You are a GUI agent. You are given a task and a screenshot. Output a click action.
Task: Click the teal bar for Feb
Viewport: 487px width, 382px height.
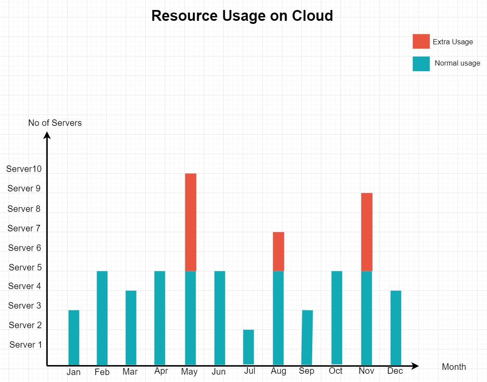point(102,318)
